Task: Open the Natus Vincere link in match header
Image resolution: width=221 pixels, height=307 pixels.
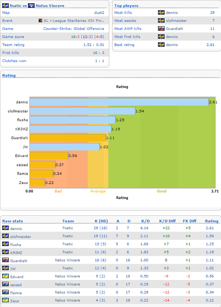Action: coord(50,6)
